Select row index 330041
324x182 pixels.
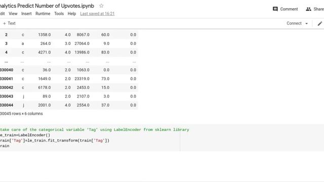pos(7,79)
